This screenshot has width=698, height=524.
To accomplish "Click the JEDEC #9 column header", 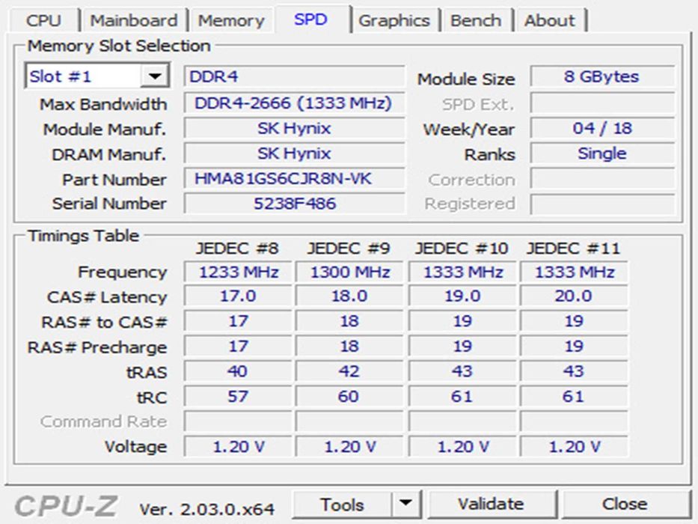I will [x=349, y=249].
